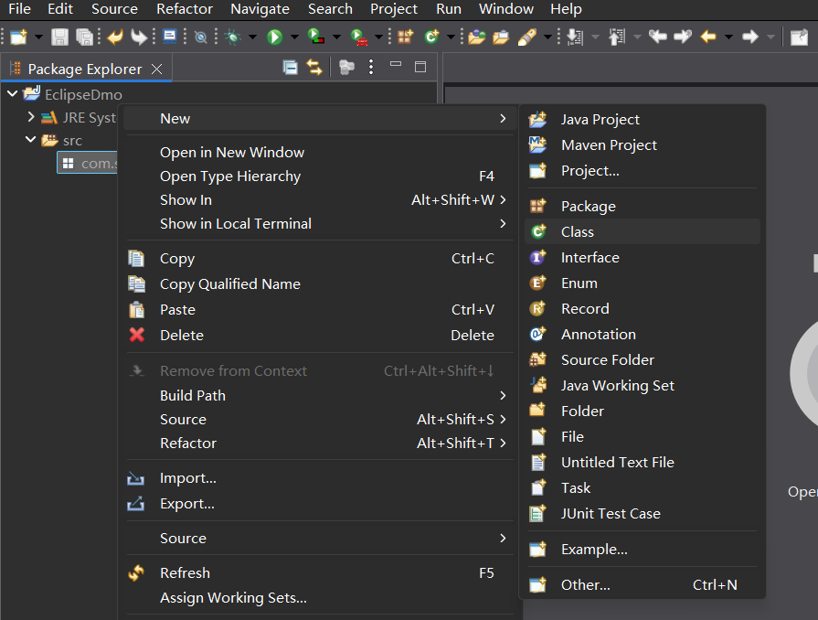Open the Back history dropdown arrow

(728, 37)
